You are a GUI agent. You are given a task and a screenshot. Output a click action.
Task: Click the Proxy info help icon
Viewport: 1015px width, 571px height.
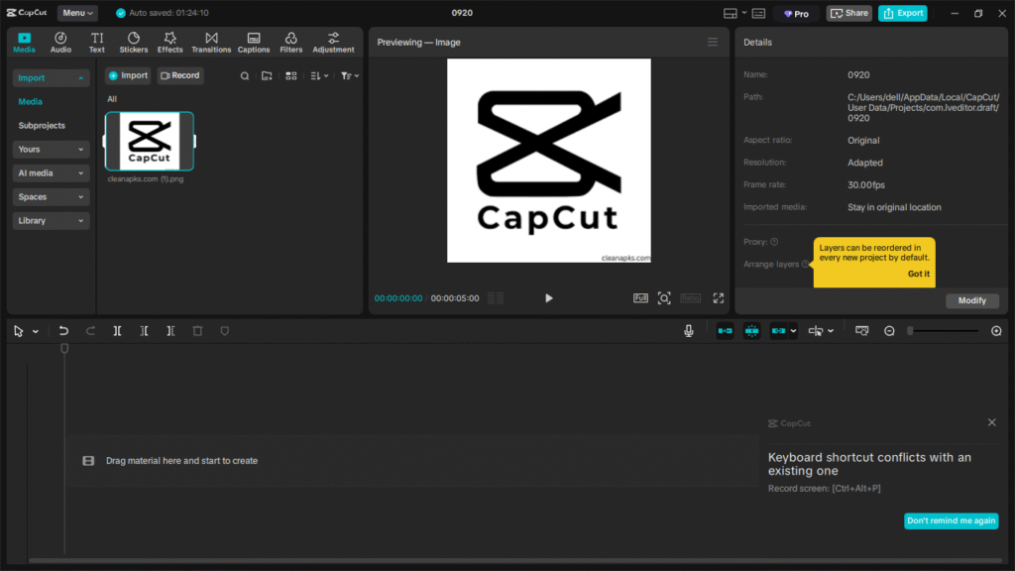pos(774,242)
